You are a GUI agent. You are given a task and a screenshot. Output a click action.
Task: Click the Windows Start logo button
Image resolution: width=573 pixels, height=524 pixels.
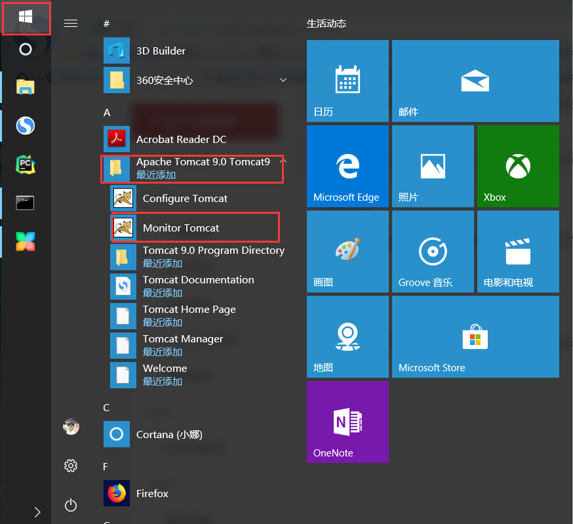26,17
